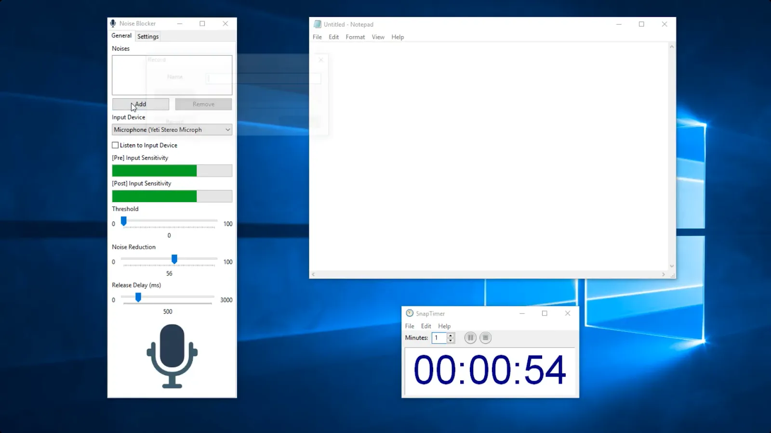Maximize the SnapTimer window

(545, 313)
